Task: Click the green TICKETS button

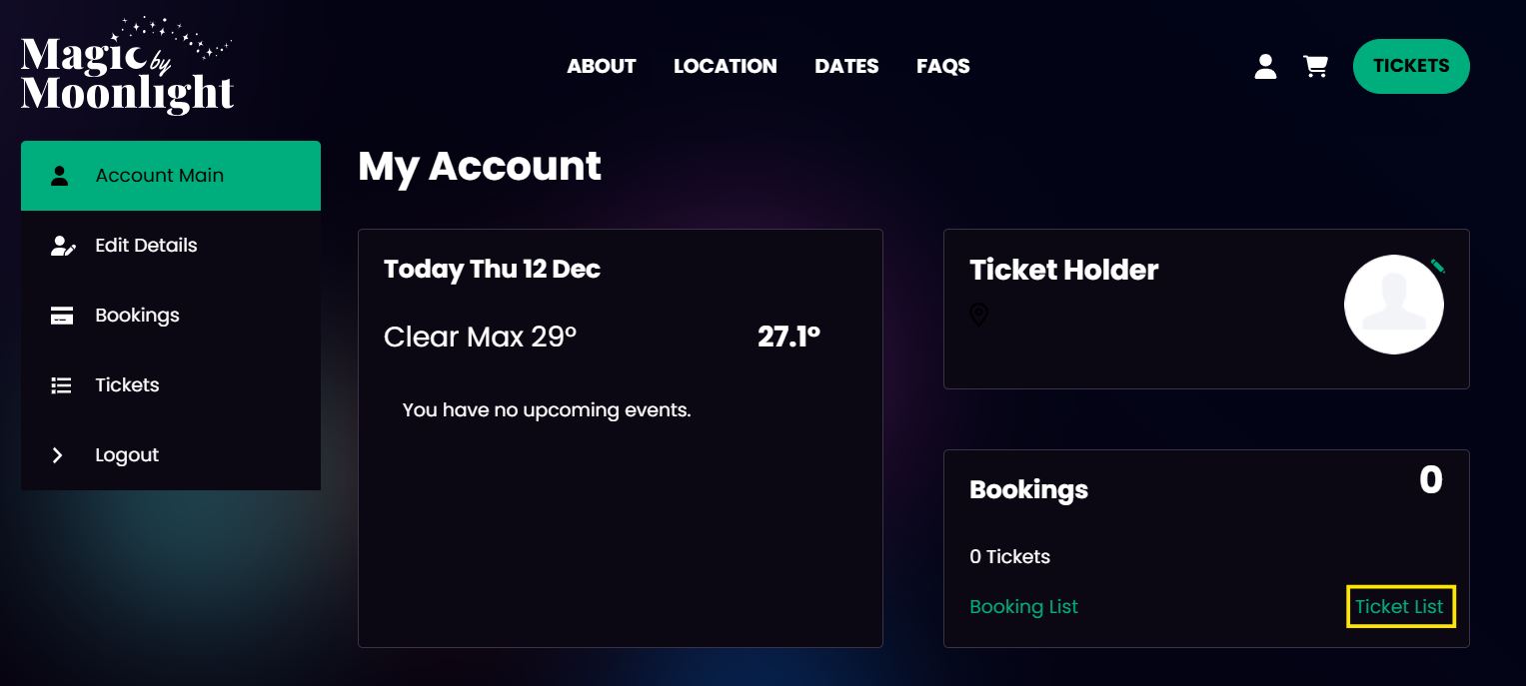Action: (x=1411, y=66)
